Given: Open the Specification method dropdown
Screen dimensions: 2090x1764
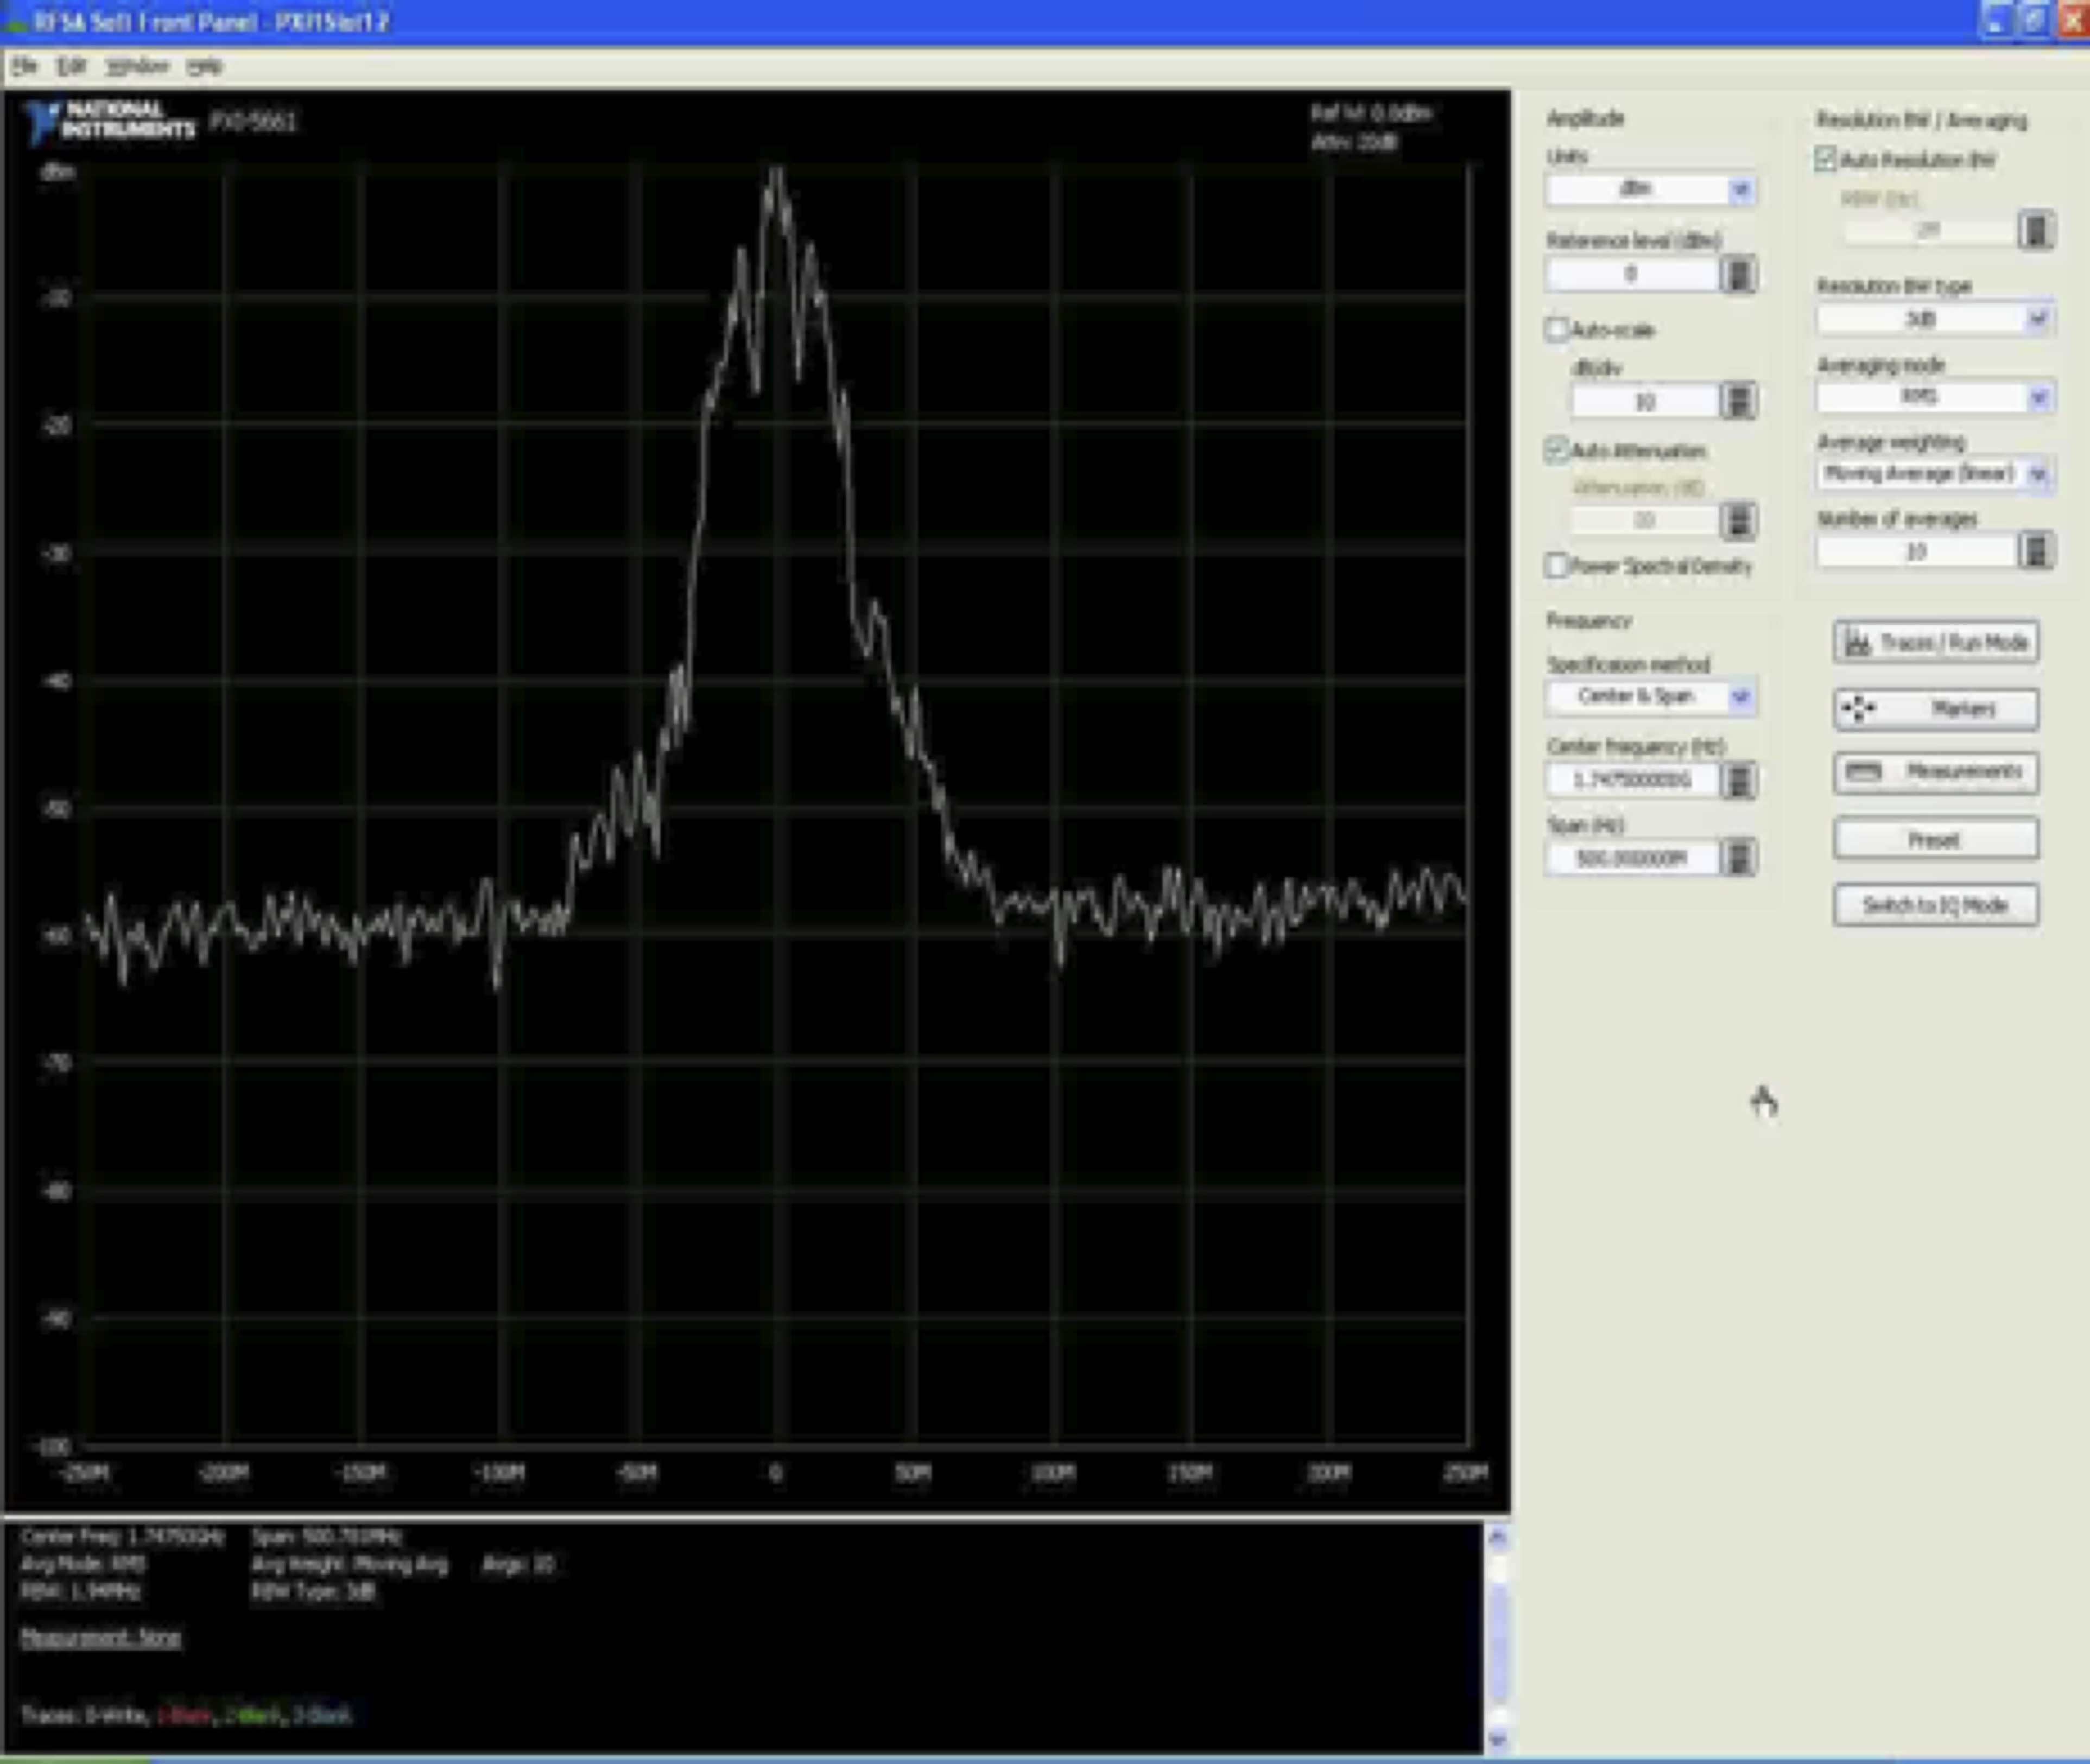Looking at the screenshot, I should coord(1650,696).
